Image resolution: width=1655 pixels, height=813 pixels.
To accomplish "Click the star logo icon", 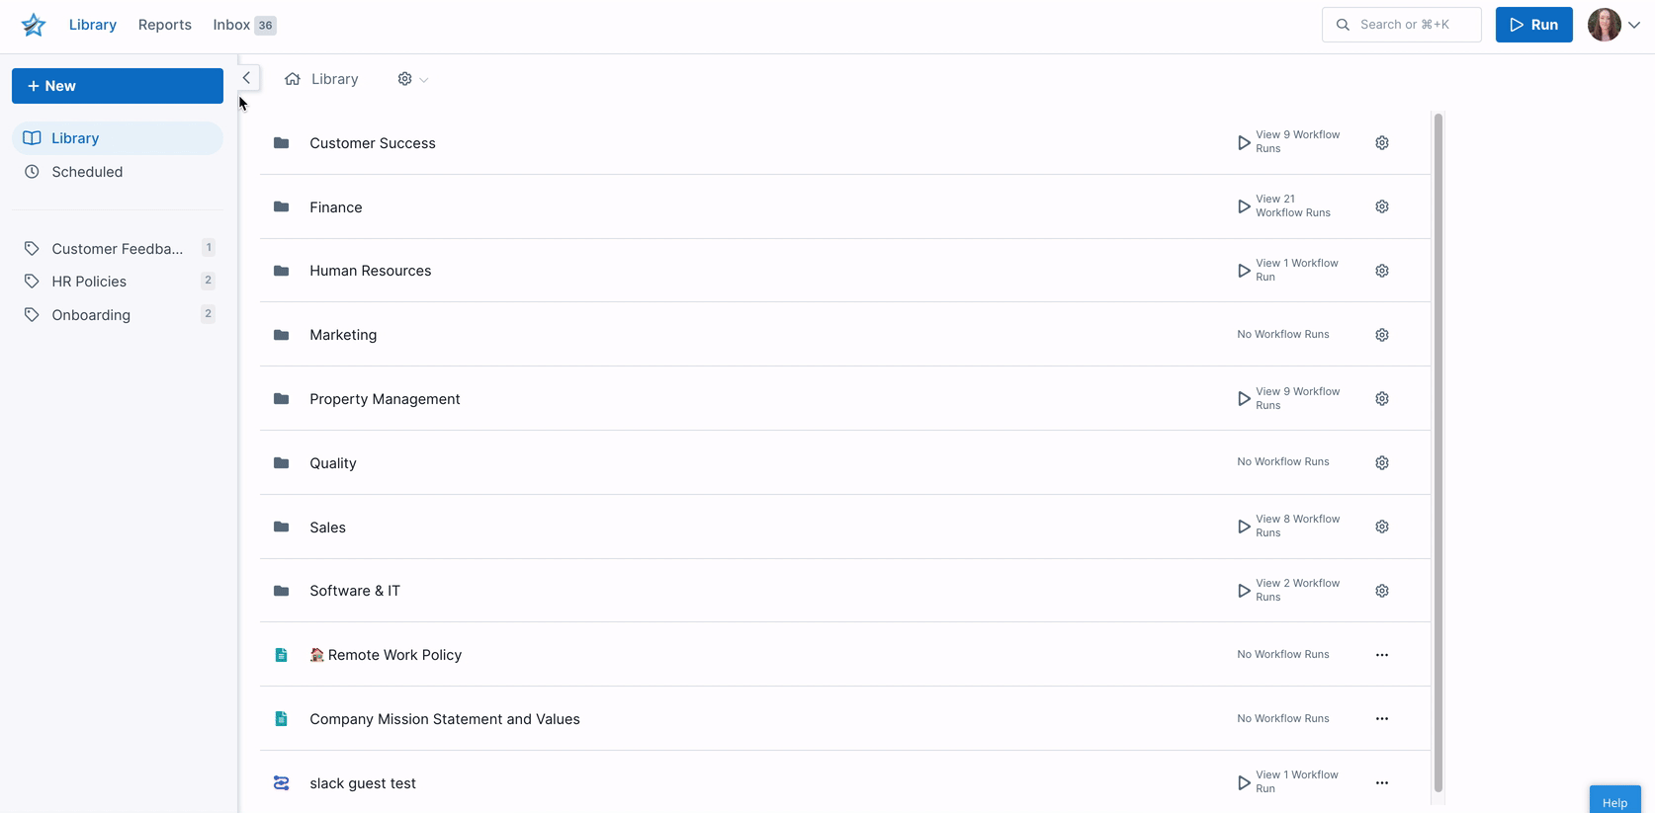I will coord(34,25).
